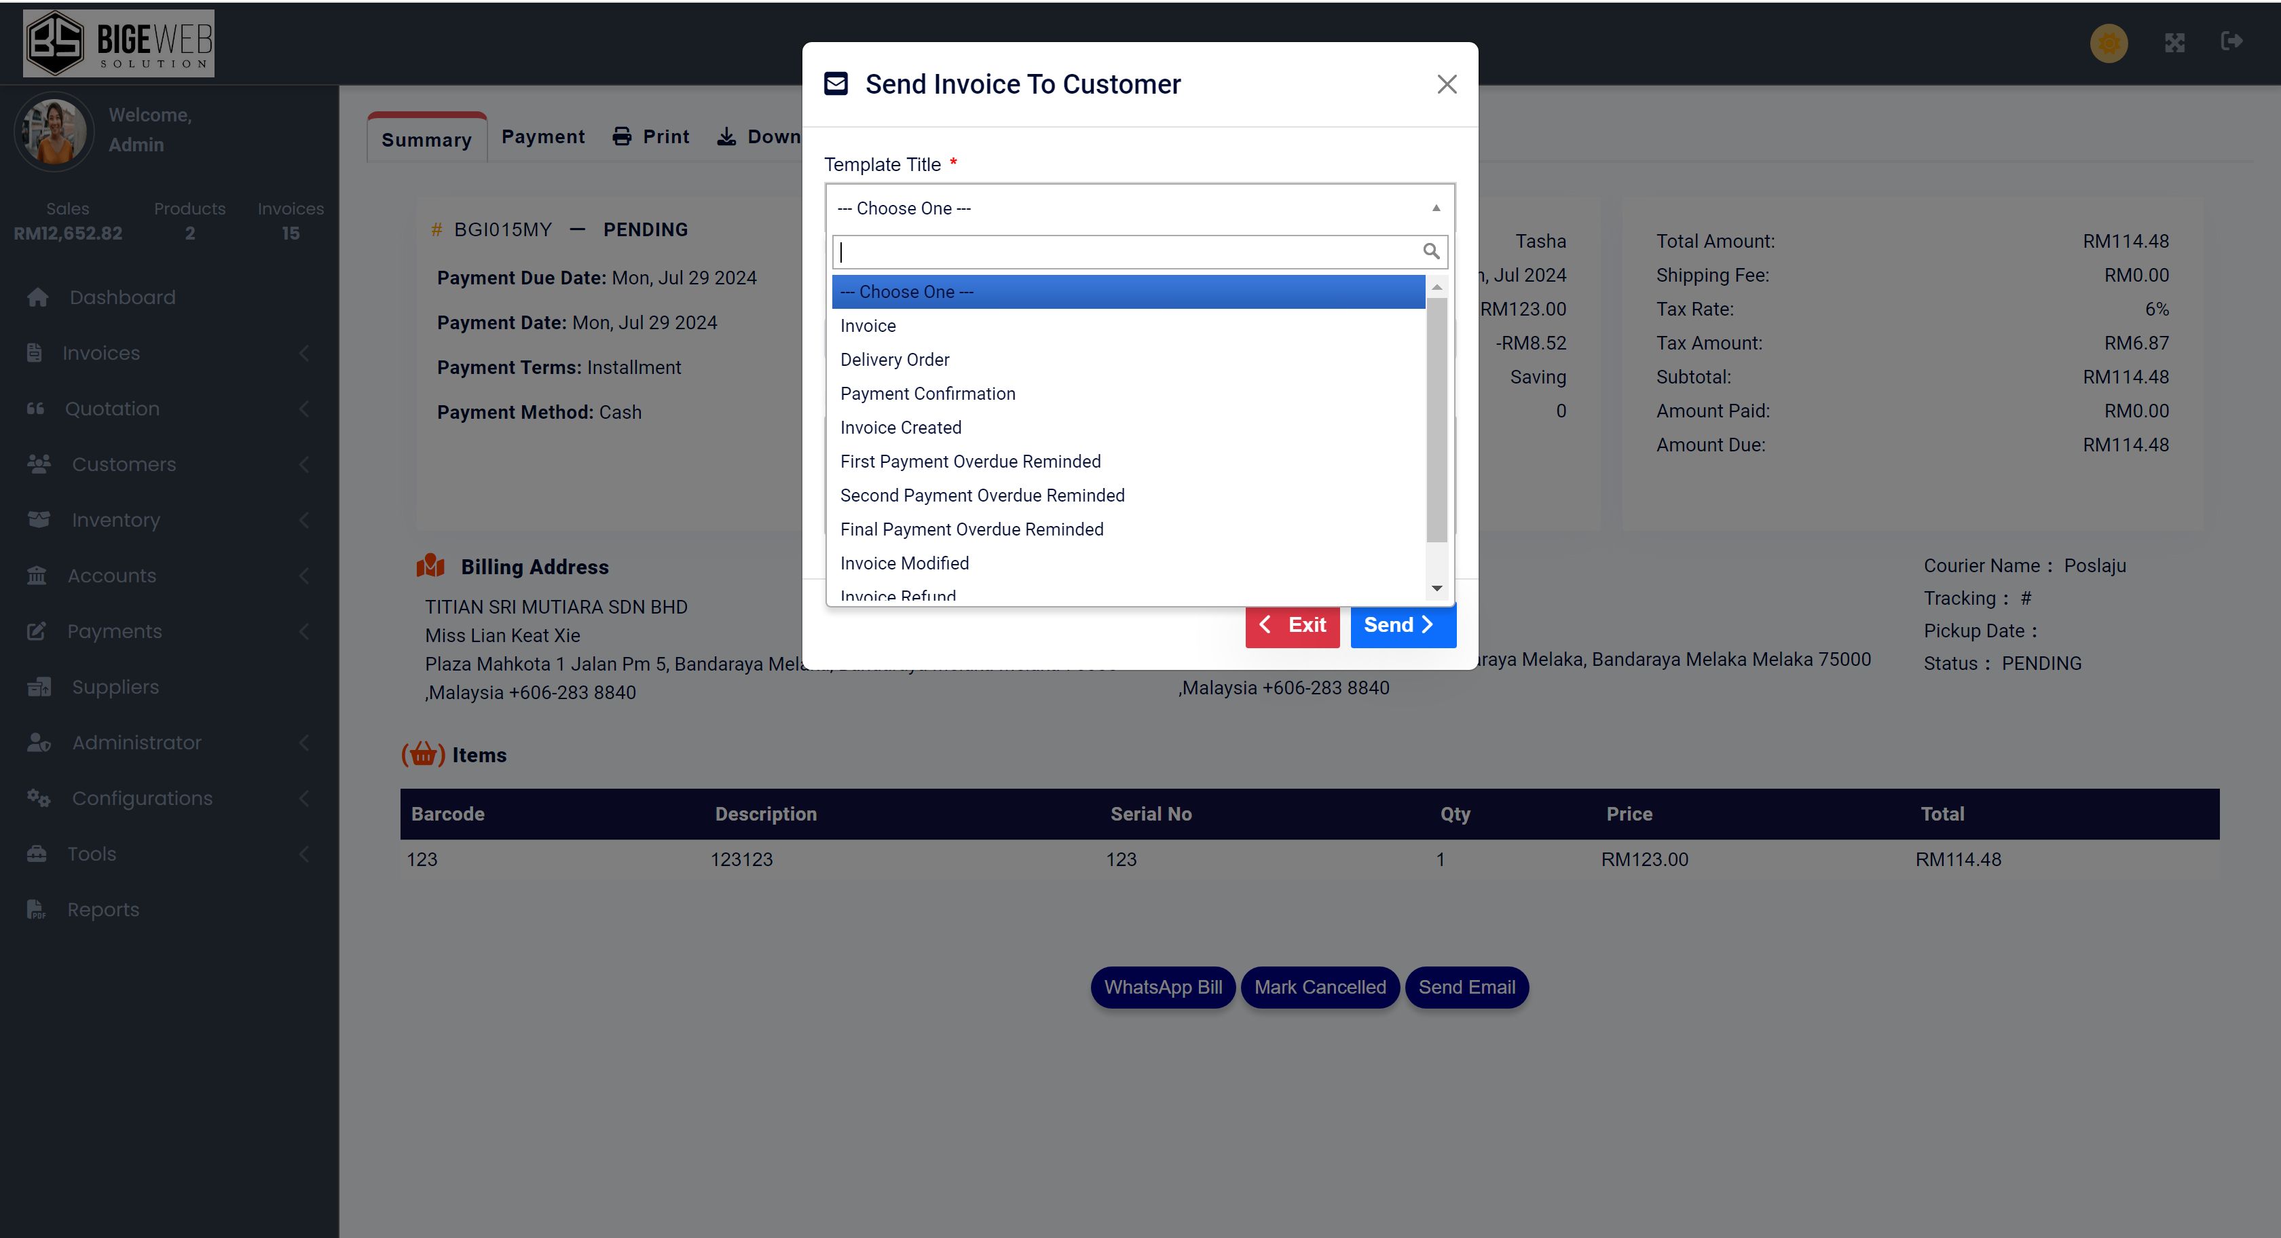Click the template search input field
This screenshot has height=1238, width=2281.
[x=1125, y=252]
